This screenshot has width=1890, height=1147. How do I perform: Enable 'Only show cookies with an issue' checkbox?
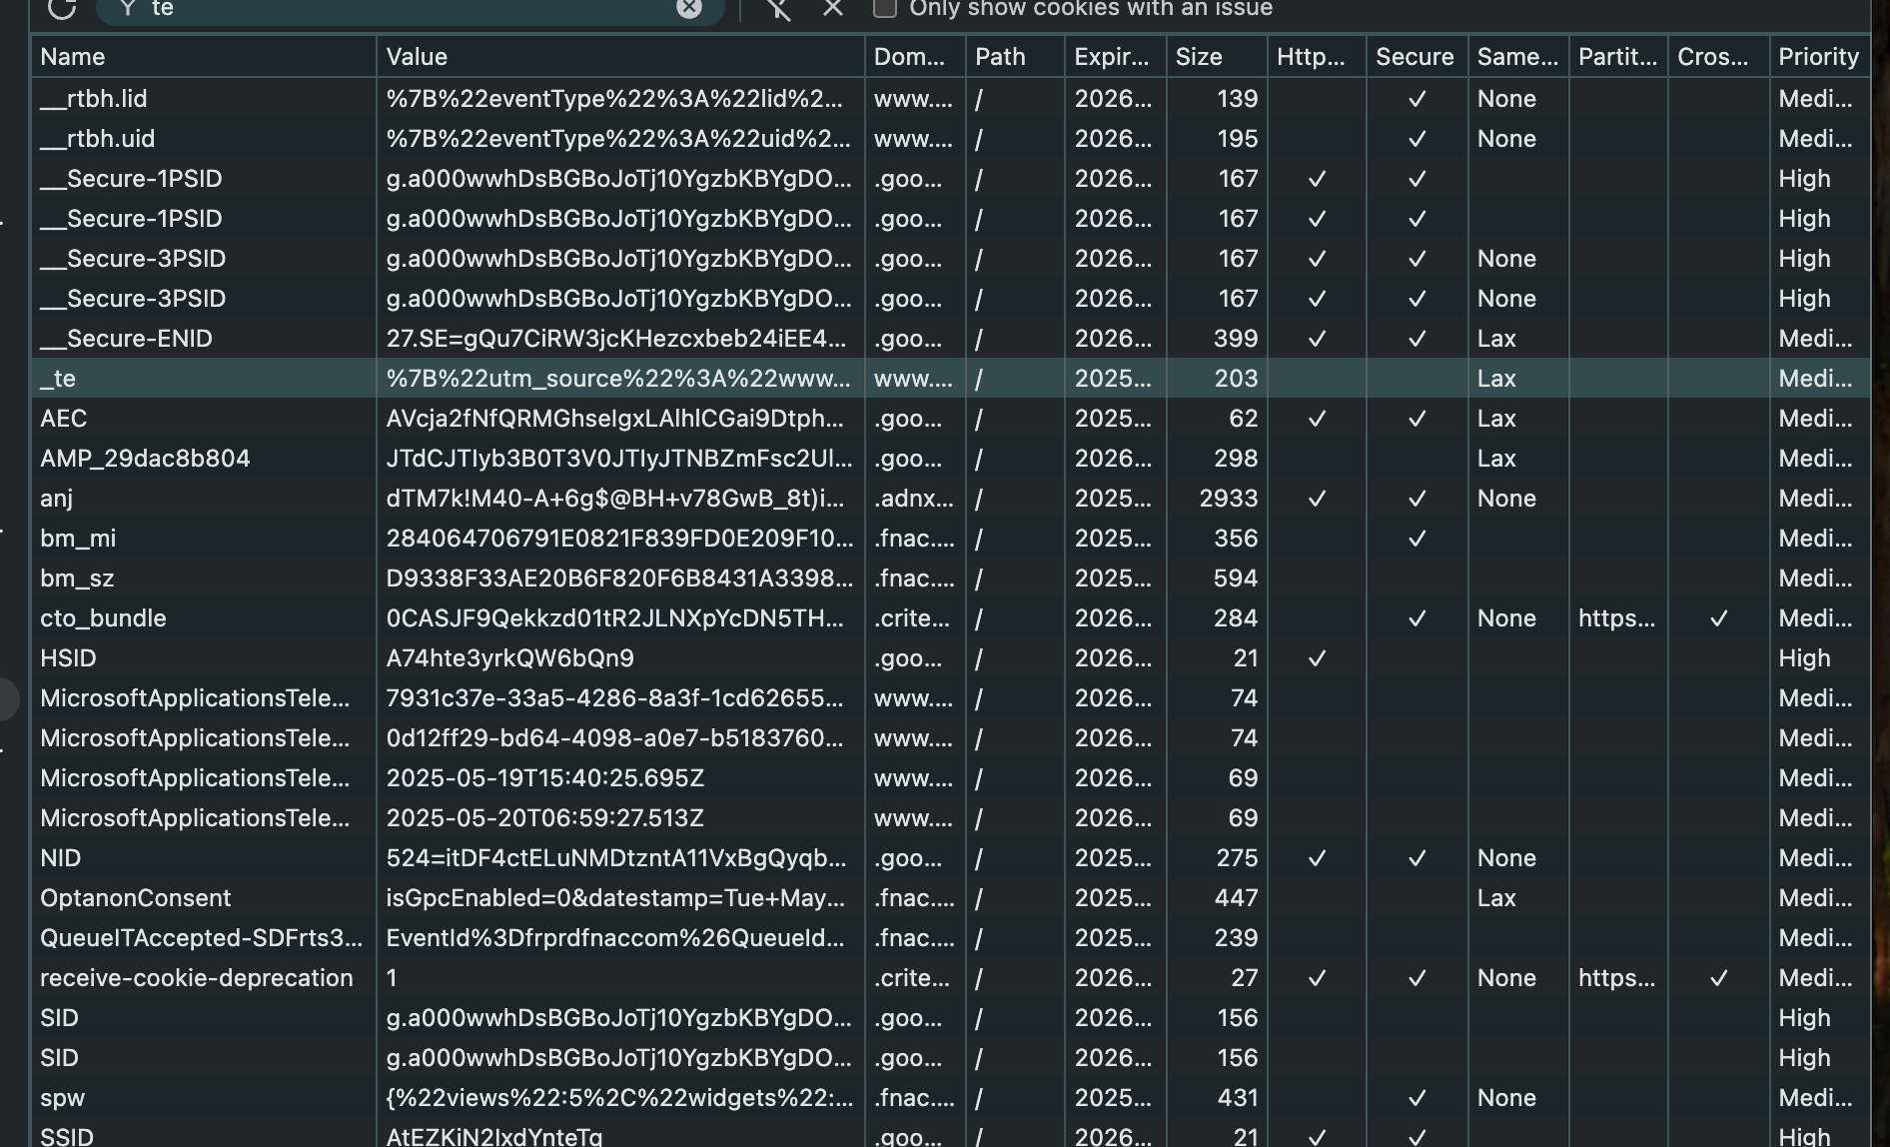884,9
